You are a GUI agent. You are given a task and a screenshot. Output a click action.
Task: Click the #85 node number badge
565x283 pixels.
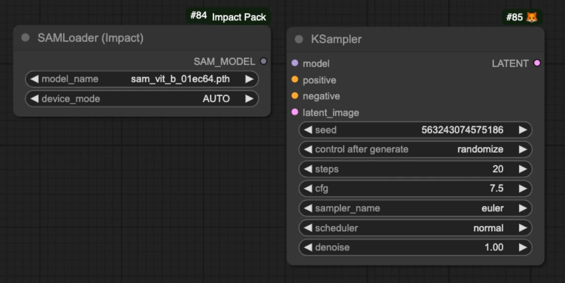[514, 16]
